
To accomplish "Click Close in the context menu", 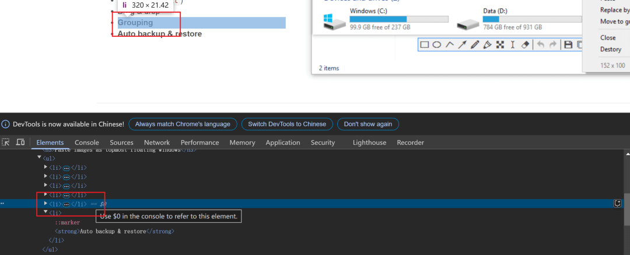I will point(608,37).
